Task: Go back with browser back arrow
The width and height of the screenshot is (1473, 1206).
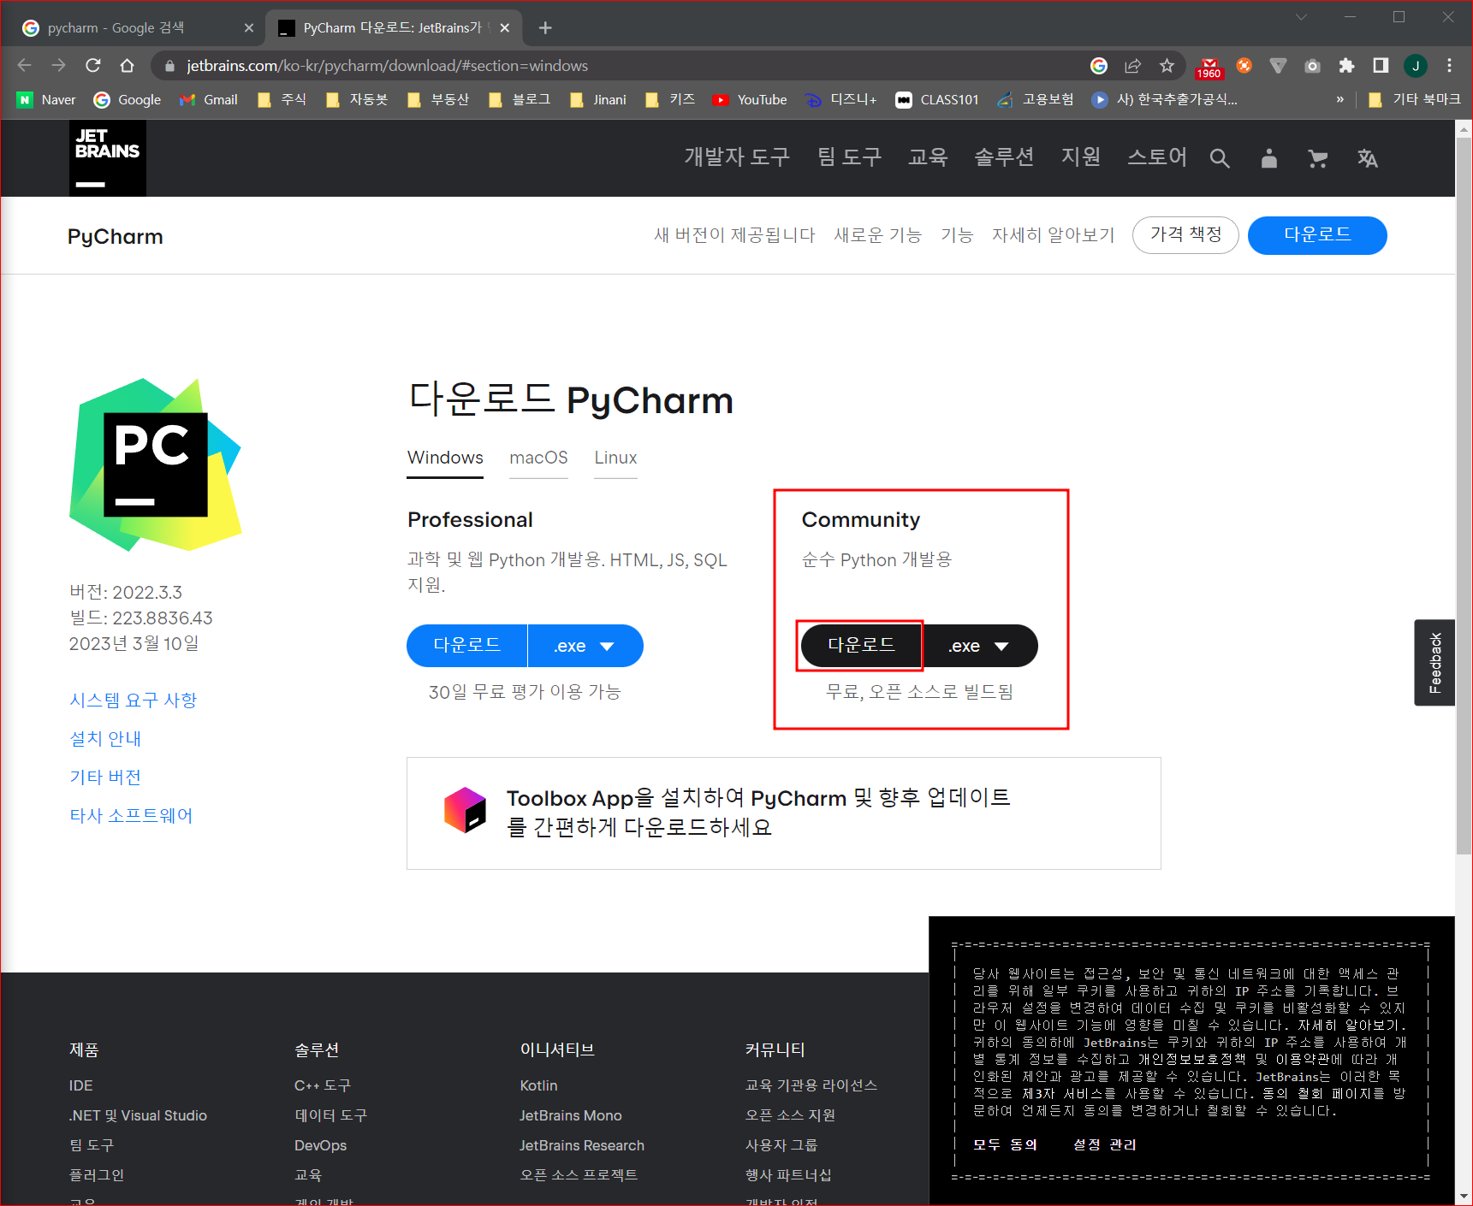Action: pos(24,66)
